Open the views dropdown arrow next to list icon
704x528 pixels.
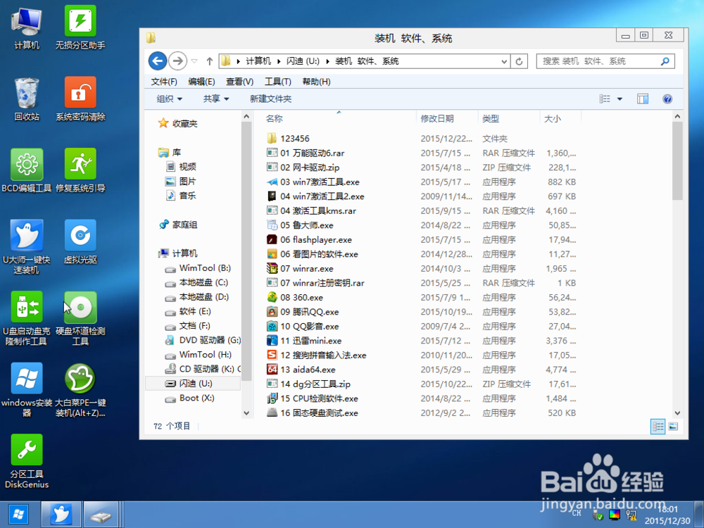click(620, 99)
